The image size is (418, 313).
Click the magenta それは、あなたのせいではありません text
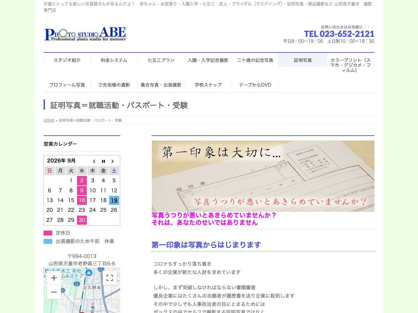tap(205, 223)
